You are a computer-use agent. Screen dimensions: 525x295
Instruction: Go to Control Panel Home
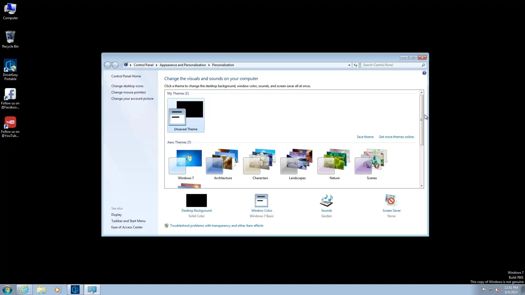[x=126, y=76]
